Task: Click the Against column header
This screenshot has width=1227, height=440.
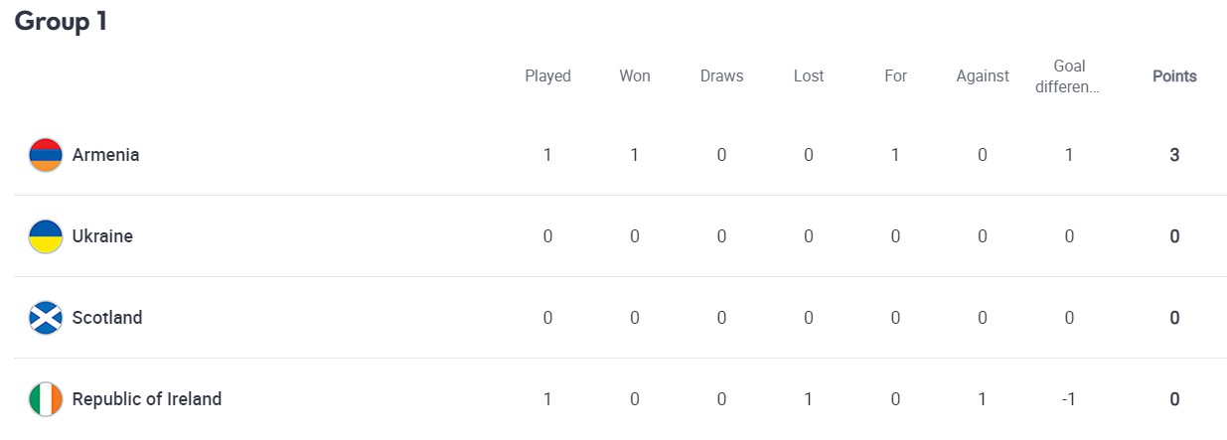Action: coord(983,76)
